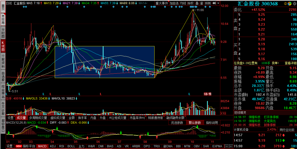Open the 日线 period selector
The image size is (297, 149).
point(9,3)
